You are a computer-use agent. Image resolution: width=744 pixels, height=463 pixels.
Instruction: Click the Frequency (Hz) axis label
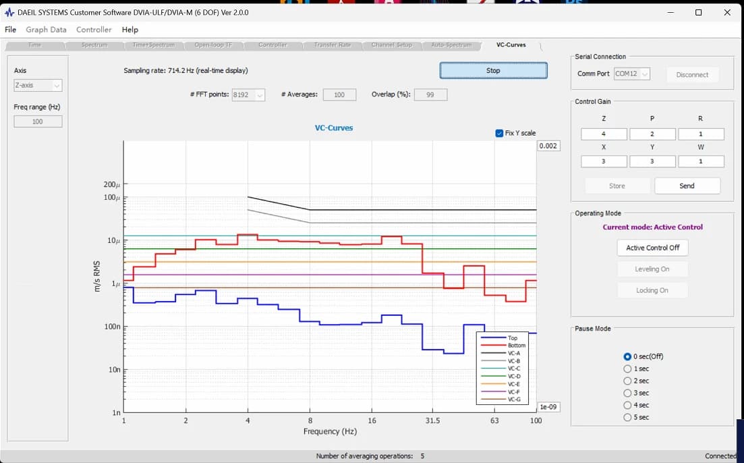coord(331,431)
